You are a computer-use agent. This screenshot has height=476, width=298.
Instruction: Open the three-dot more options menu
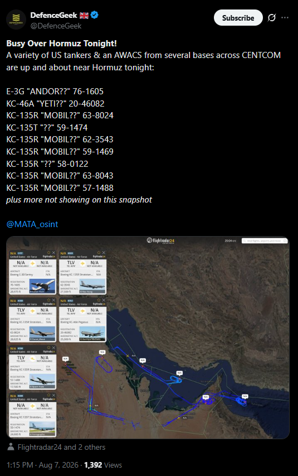[x=285, y=18]
